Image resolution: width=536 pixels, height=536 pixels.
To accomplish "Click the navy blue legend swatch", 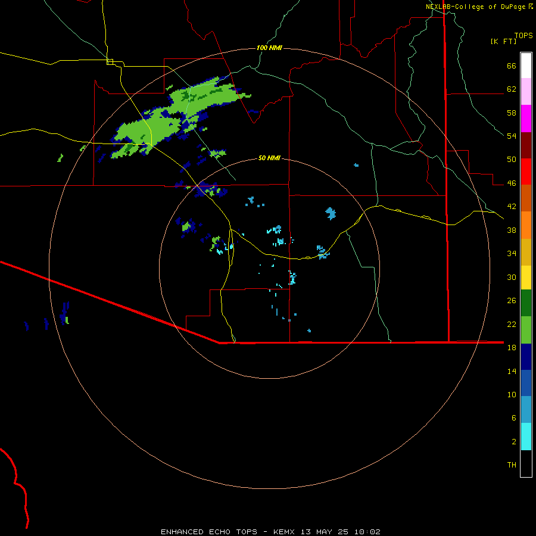I will tap(526, 357).
